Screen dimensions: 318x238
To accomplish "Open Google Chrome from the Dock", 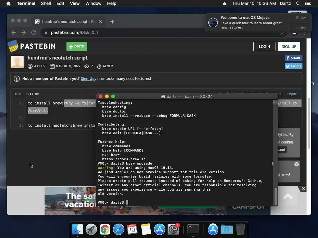I will coord(105,230).
